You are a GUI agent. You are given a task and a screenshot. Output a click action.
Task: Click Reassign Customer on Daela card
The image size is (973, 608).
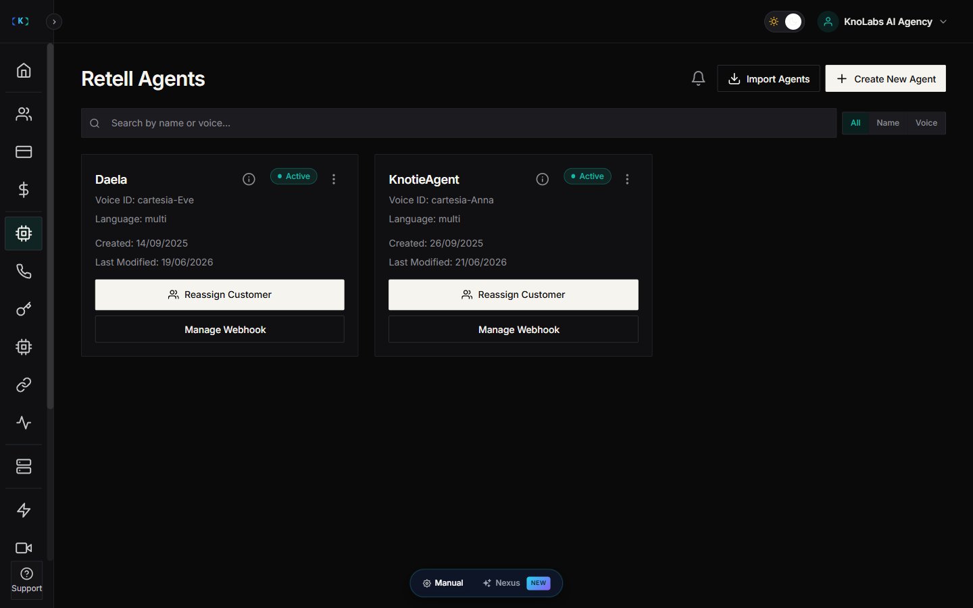point(220,295)
